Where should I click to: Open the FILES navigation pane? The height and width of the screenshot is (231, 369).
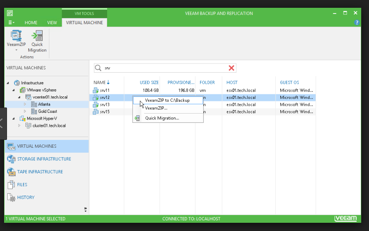(x=47, y=185)
